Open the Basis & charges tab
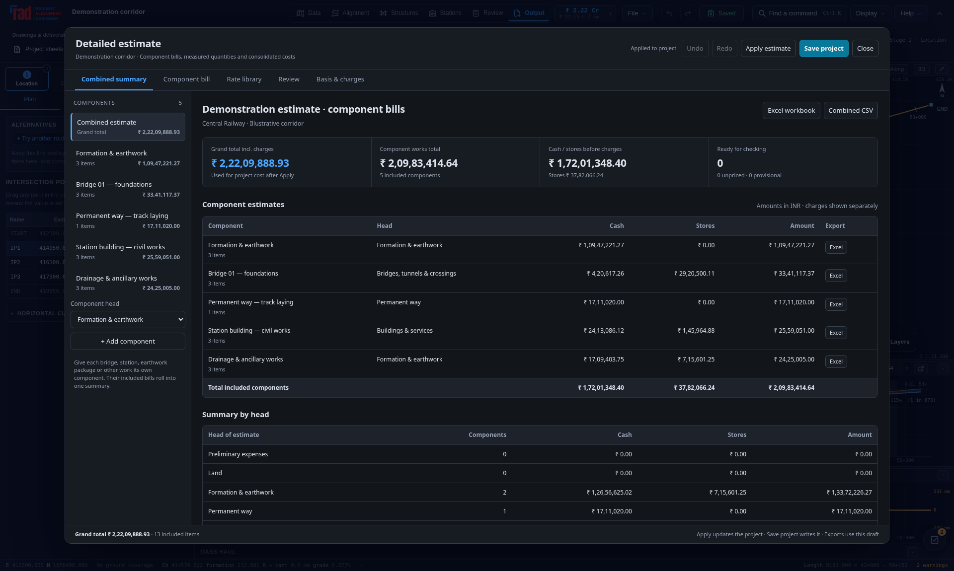The width and height of the screenshot is (954, 571). (340, 79)
